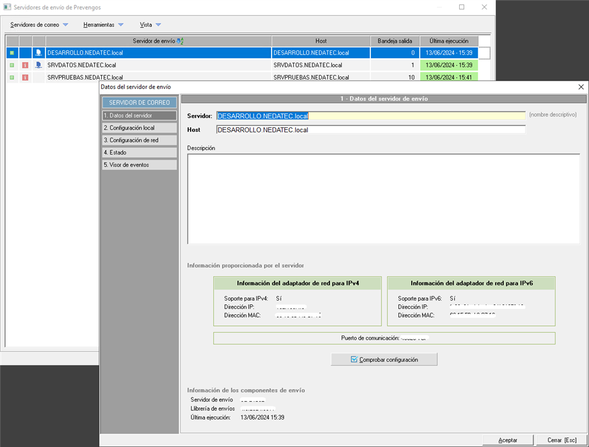This screenshot has height=447, width=589.
Task: Click the green status icon of SRVPRUEBAS row
Action: click(12, 78)
